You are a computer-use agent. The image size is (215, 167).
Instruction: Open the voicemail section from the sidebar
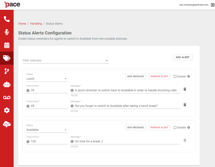7,97
